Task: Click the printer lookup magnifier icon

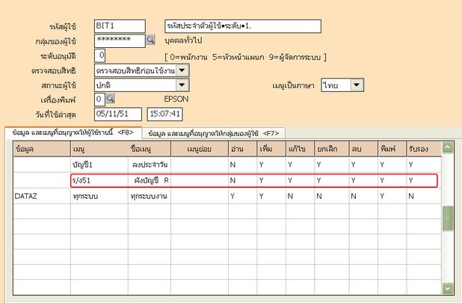Action: coord(110,98)
